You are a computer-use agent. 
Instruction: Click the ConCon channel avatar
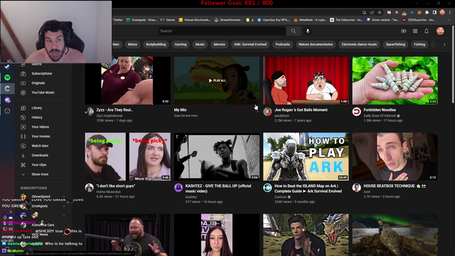(267, 188)
